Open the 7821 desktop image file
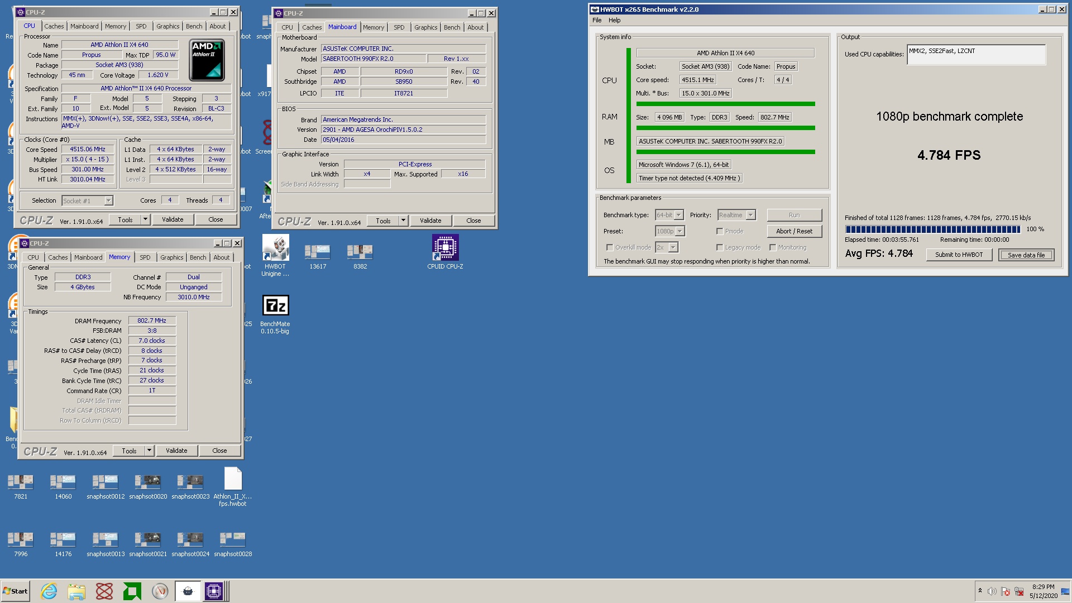Image resolution: width=1072 pixels, height=603 pixels. point(21,487)
